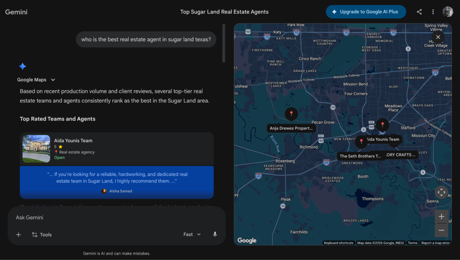This screenshot has height=260, width=460.
Task: Close the map panel
Action: coord(438,37)
